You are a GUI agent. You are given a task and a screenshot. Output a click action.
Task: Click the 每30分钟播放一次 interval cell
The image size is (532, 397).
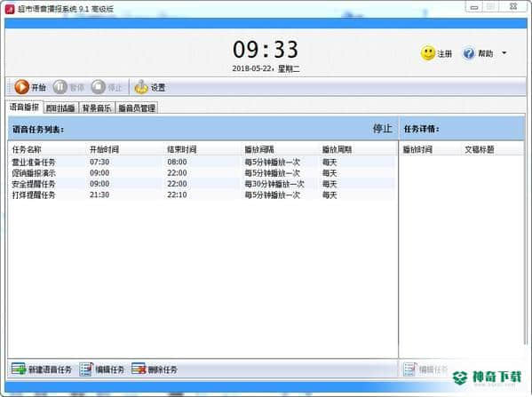pyautogui.click(x=274, y=184)
